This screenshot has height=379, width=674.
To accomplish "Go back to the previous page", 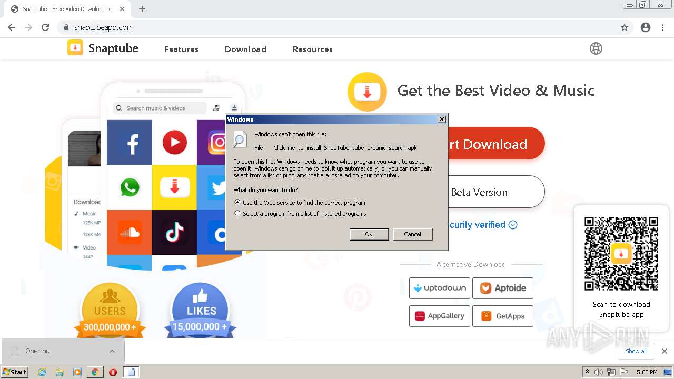I will [x=12, y=27].
